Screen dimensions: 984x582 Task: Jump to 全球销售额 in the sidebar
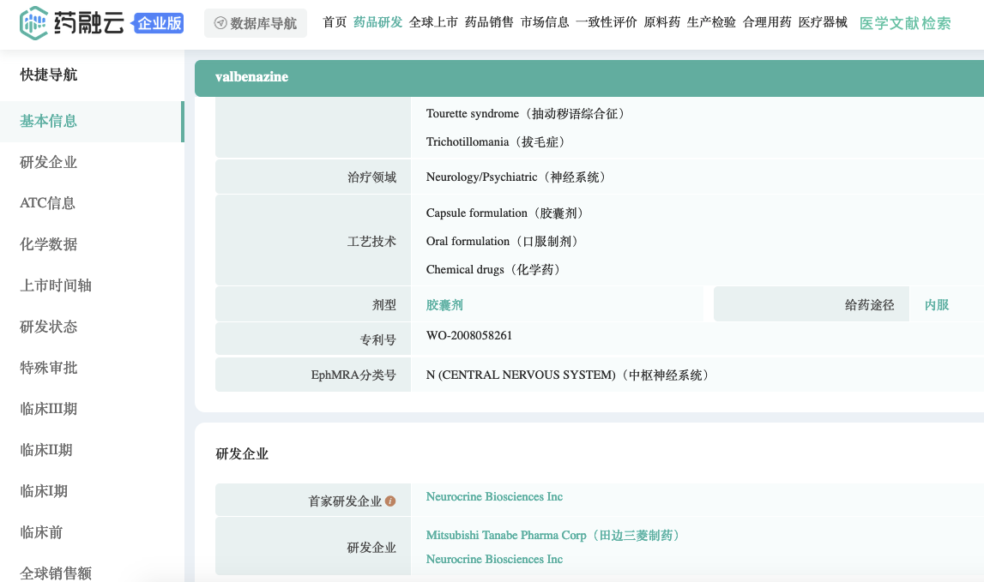point(56,573)
